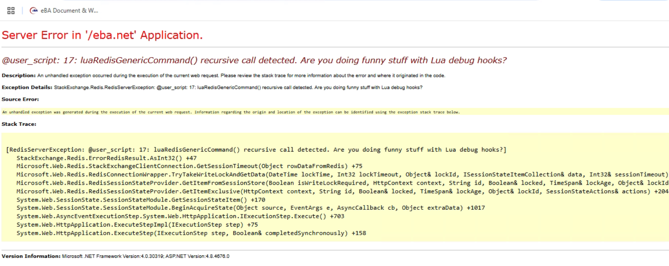This screenshot has width=669, height=266.
Task: Click the BeginAcquireState stack trace line
Action: [x=251, y=208]
